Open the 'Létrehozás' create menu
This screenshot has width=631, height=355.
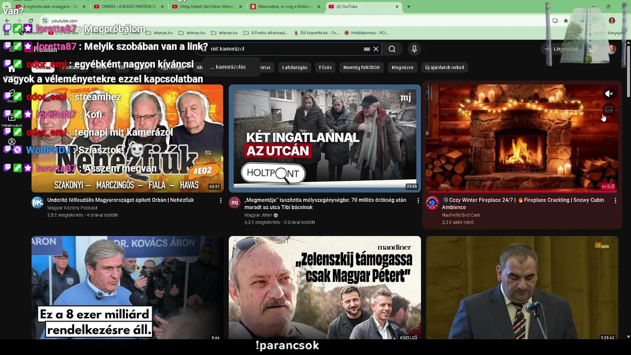(x=561, y=49)
